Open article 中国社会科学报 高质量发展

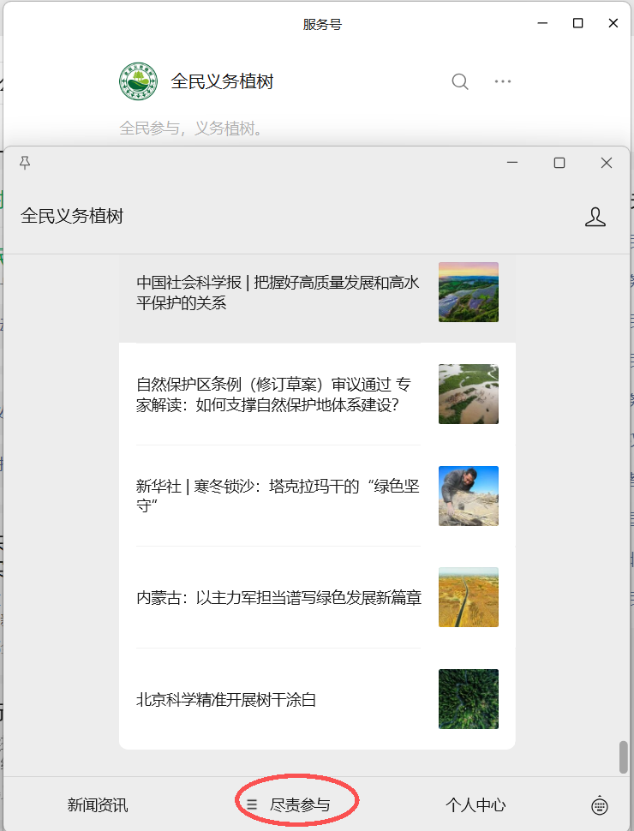point(278,292)
